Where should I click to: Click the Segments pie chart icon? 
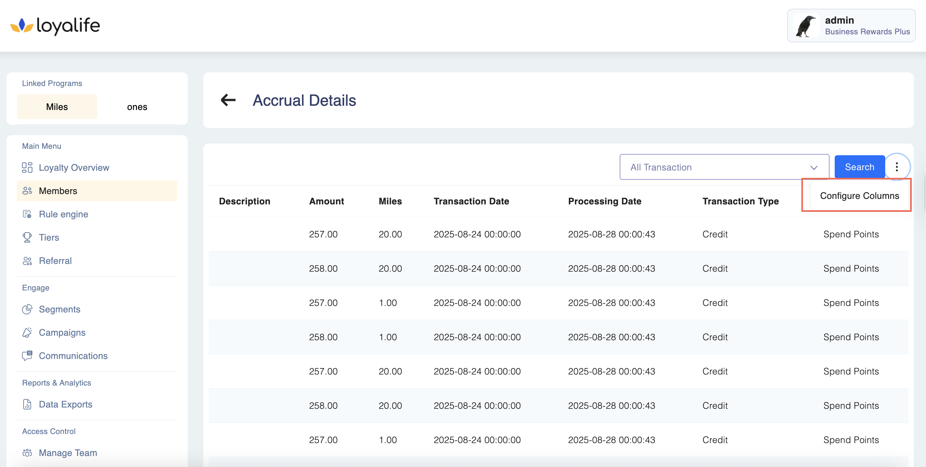coord(27,310)
